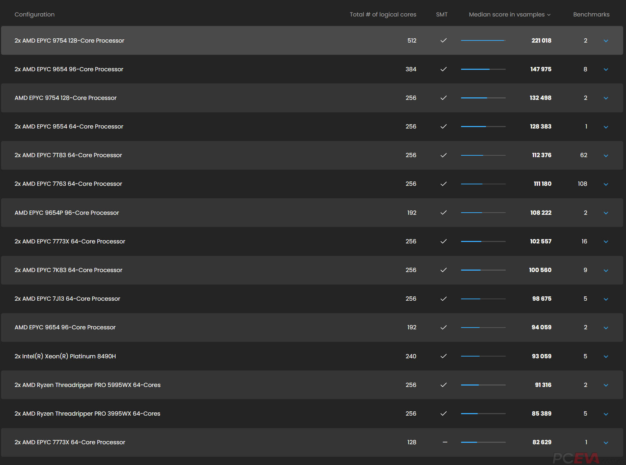Click the SMT dash icon in the 128-core 7773X row
Viewport: 626px width, 465px height.
tap(445, 442)
